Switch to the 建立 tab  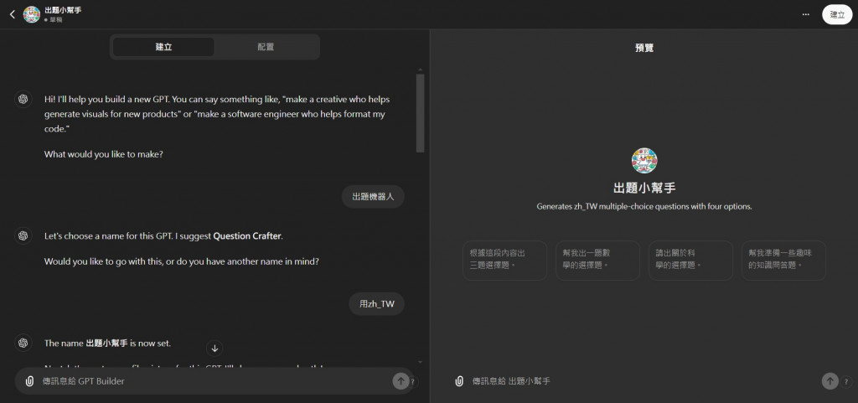(x=163, y=47)
